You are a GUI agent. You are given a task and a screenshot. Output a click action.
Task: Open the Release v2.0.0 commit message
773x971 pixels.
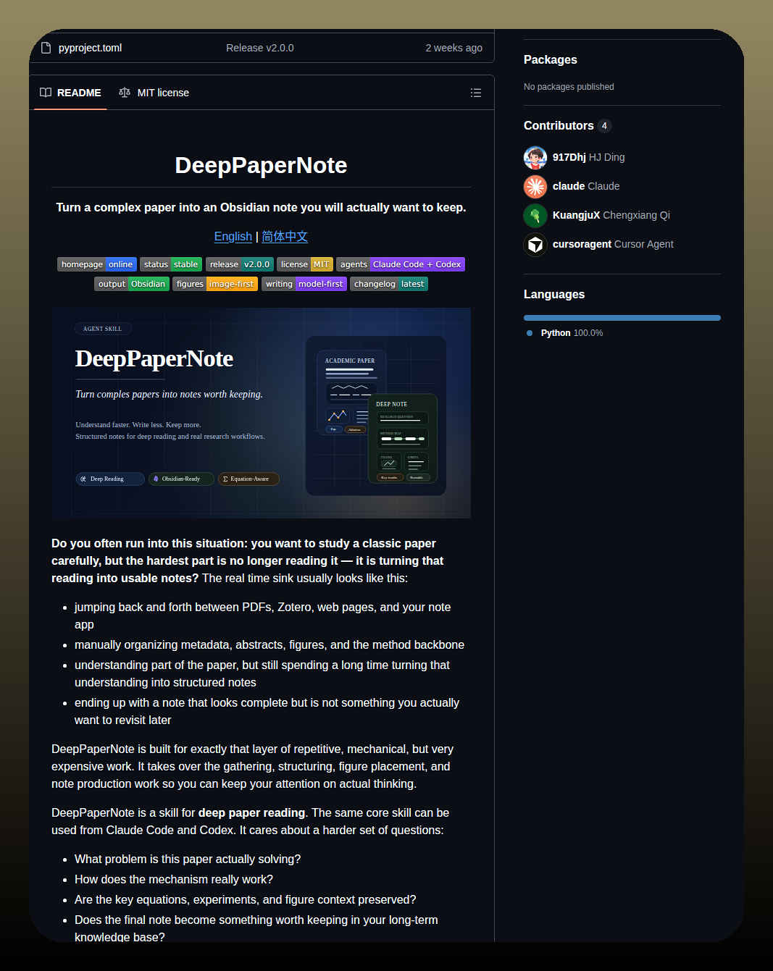(x=259, y=48)
